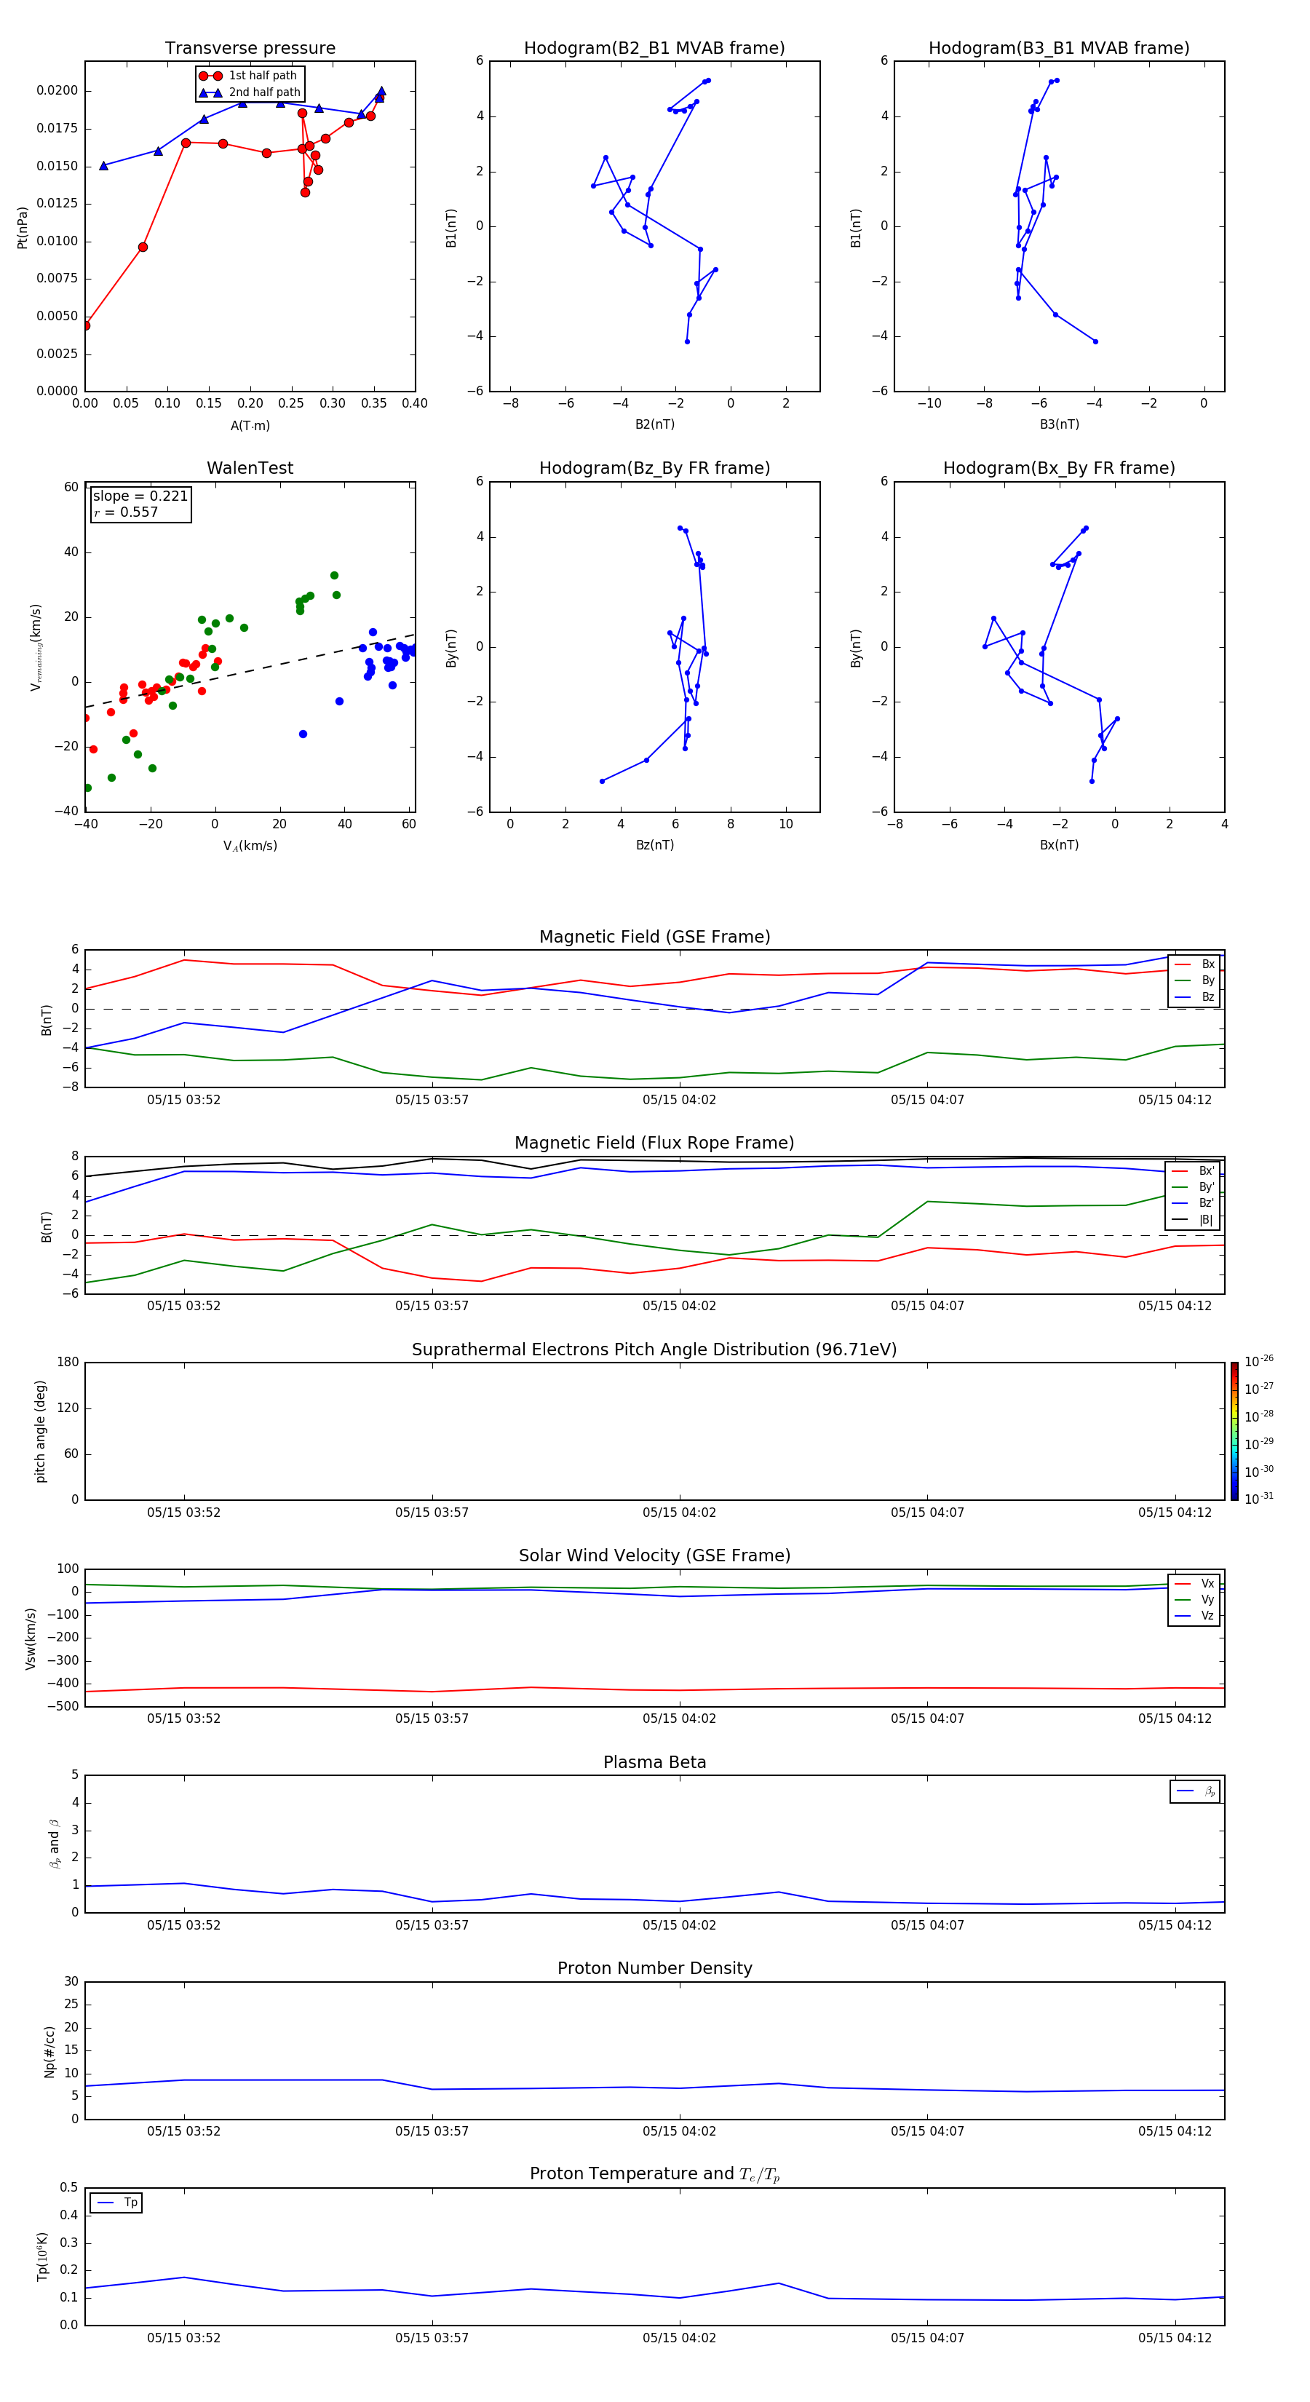Screen dimensions: 1310x2402
Task: Click the "10^-31" colorbar tick label
Action: [1259, 1499]
